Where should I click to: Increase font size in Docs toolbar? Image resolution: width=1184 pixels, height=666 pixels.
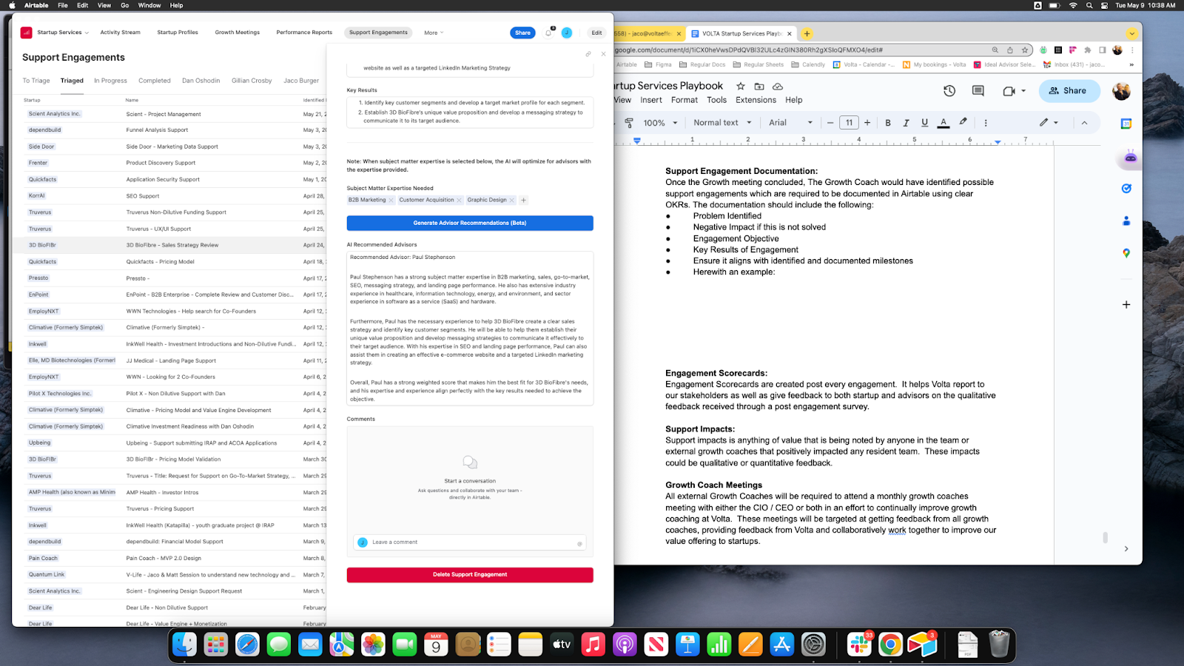click(x=867, y=123)
